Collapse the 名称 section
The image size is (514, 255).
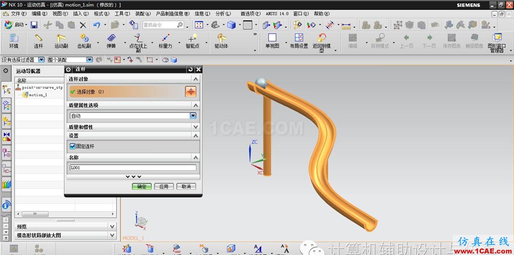click(196, 157)
